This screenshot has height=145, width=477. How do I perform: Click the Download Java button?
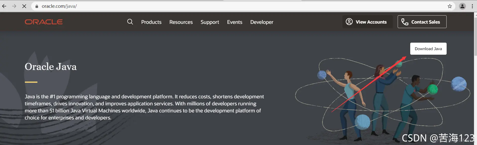428,49
